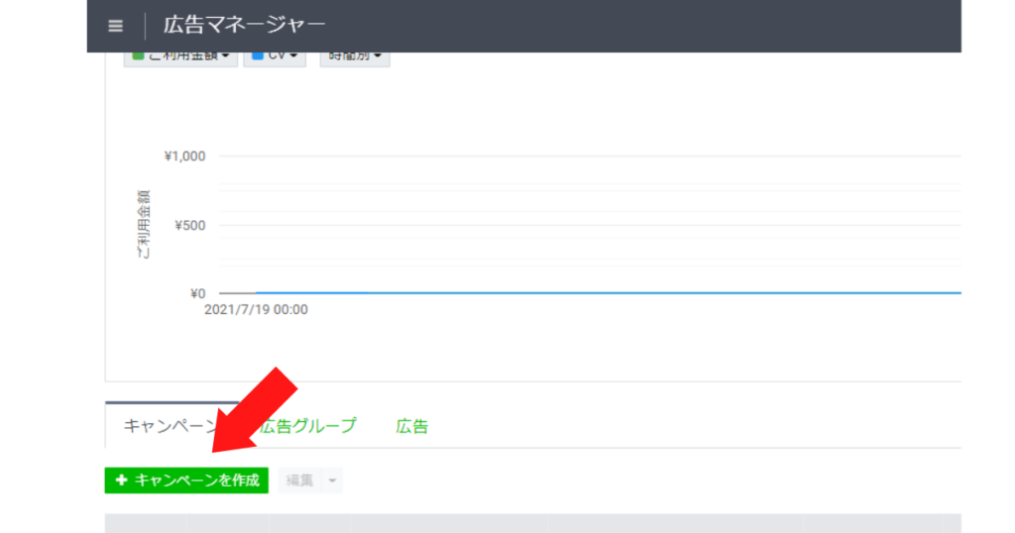Switch to the 広告 tab
The height and width of the screenshot is (533, 1015).
[x=411, y=426]
